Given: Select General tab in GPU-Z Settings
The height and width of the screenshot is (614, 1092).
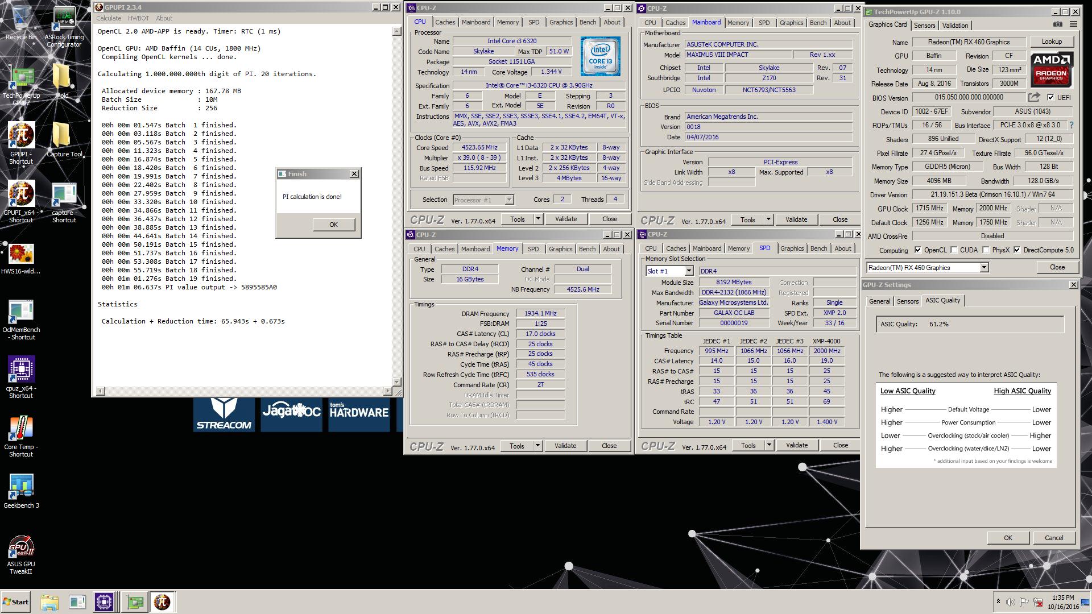Looking at the screenshot, I should click(x=879, y=301).
